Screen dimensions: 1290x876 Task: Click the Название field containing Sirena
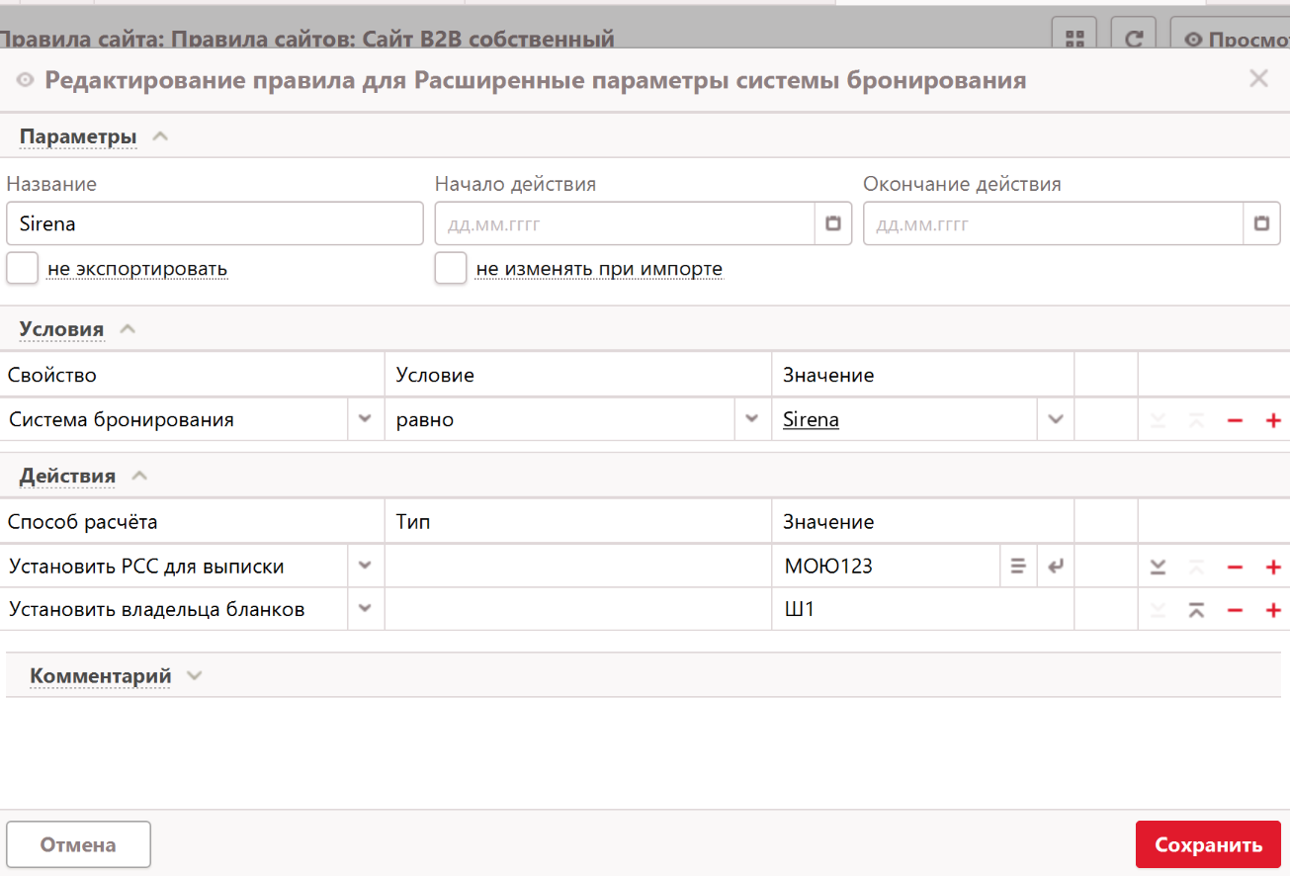click(x=215, y=224)
